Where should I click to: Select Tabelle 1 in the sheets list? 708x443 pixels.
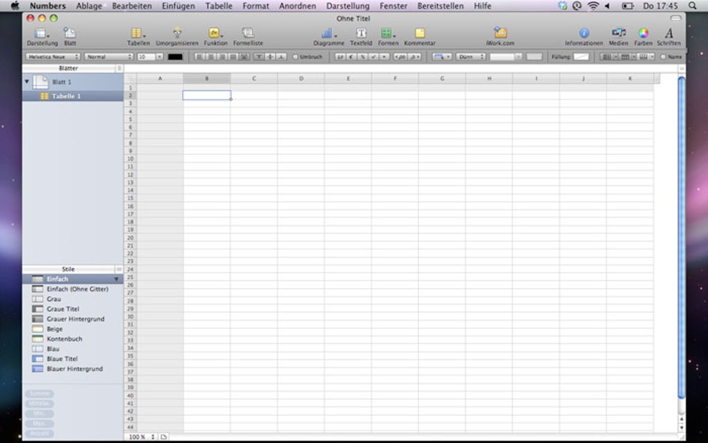[x=73, y=97]
